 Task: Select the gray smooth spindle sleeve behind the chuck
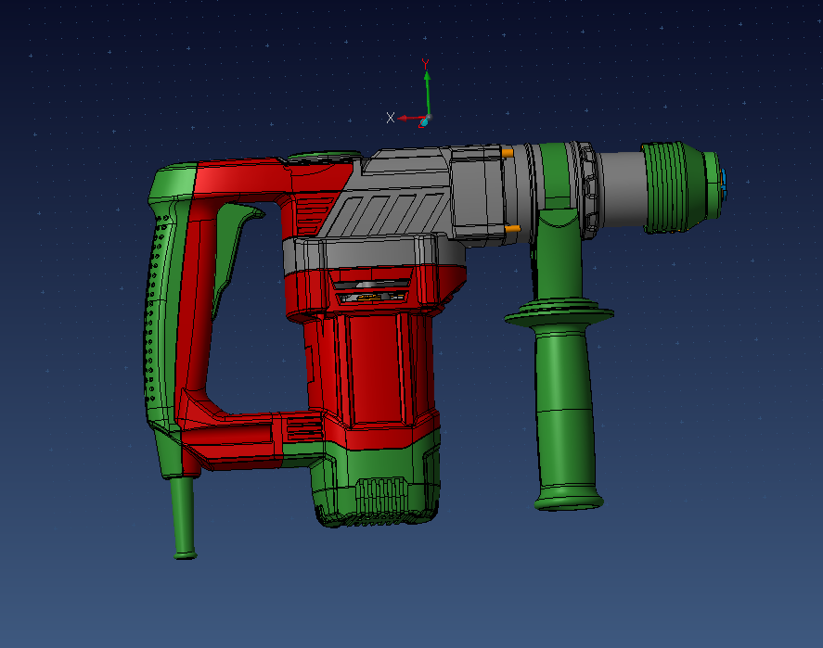click(621, 189)
